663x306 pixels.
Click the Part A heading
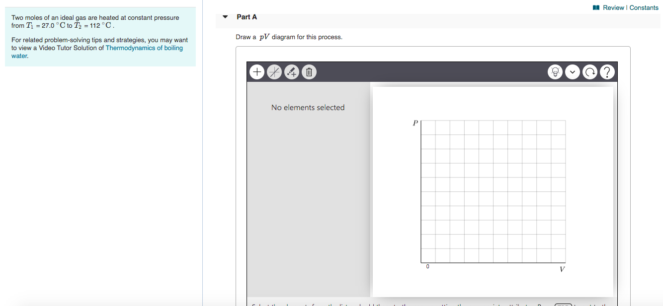[x=247, y=17]
